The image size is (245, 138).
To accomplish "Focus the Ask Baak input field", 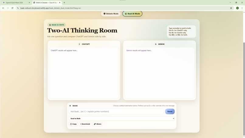I will [x=116, y=111].
